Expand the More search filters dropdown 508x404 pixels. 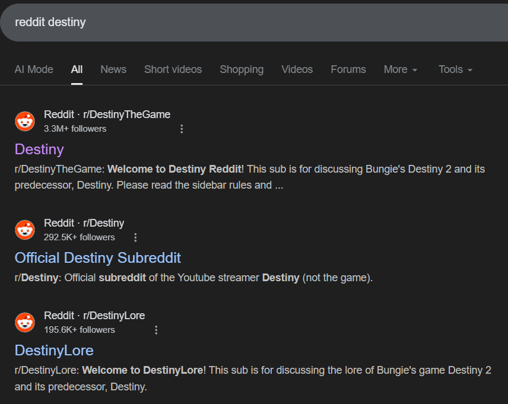401,69
